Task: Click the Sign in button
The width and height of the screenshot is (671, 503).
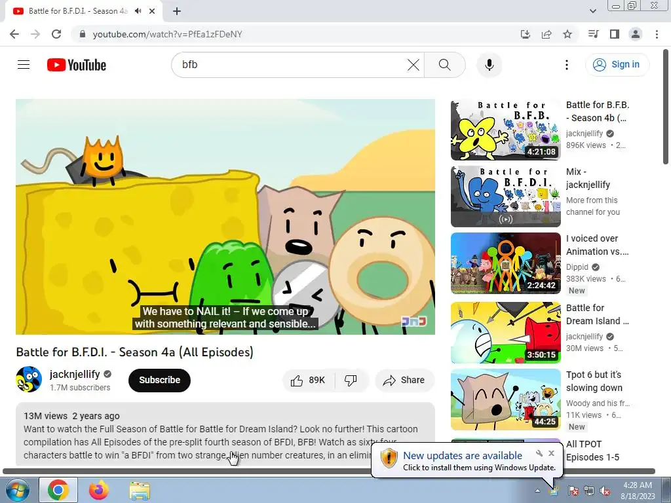Action: [617, 65]
